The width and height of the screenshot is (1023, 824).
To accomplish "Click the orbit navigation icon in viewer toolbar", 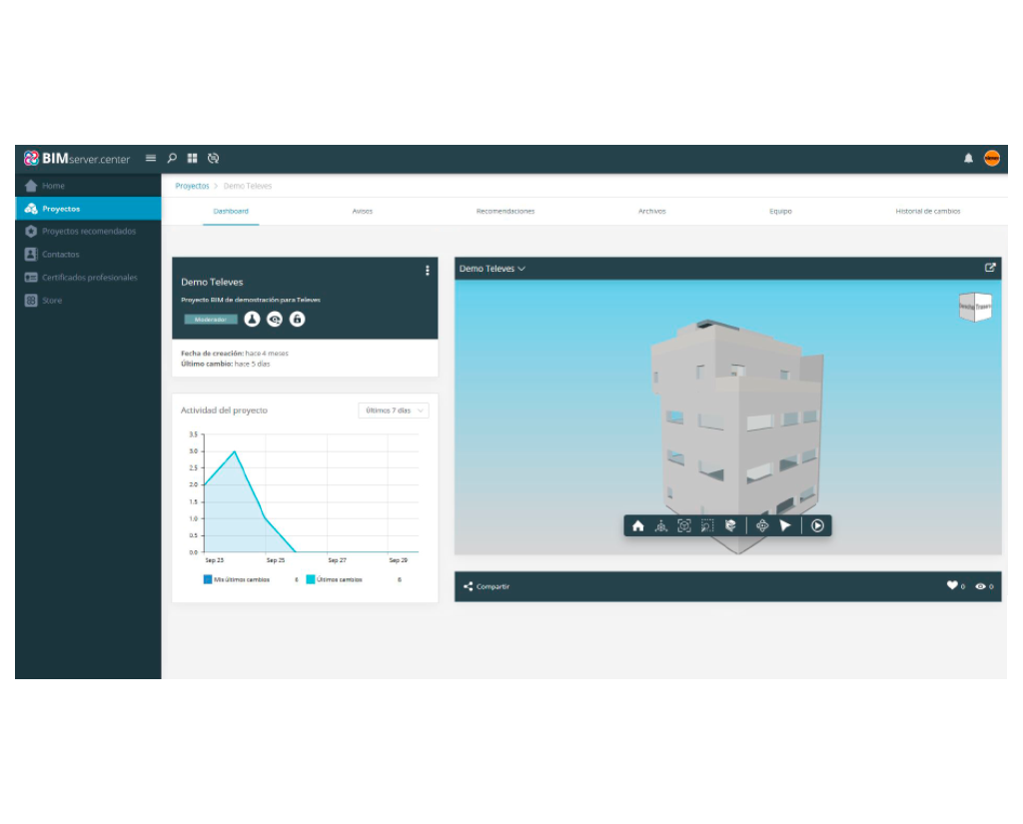I will 762,526.
